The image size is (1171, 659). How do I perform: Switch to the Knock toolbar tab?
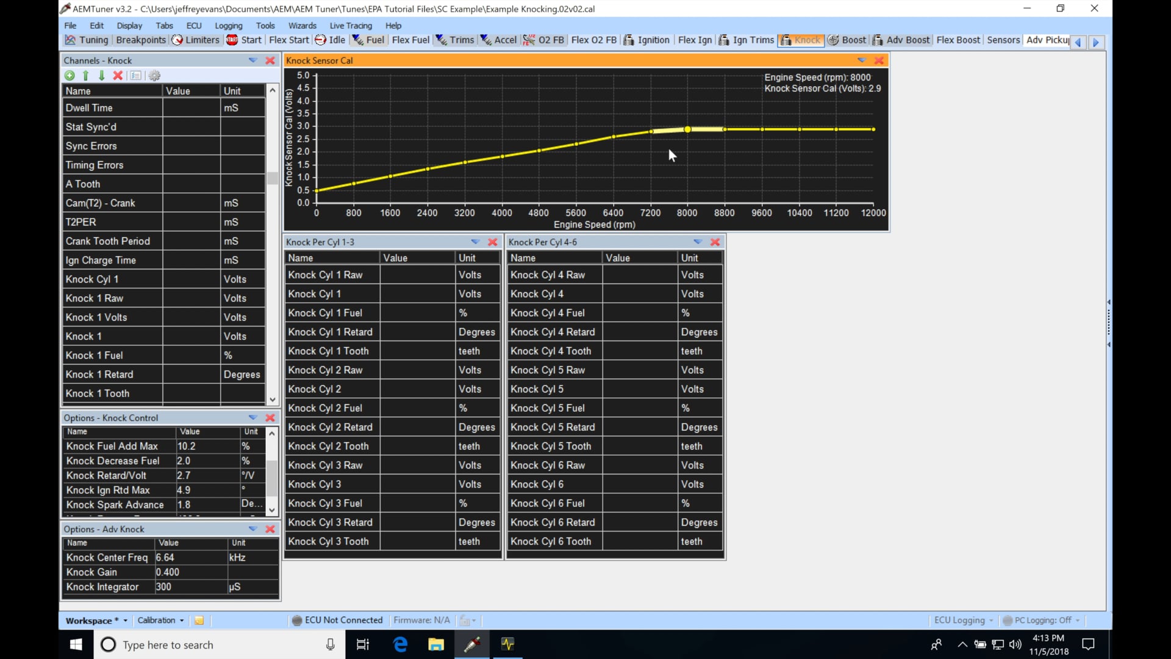[800, 40]
